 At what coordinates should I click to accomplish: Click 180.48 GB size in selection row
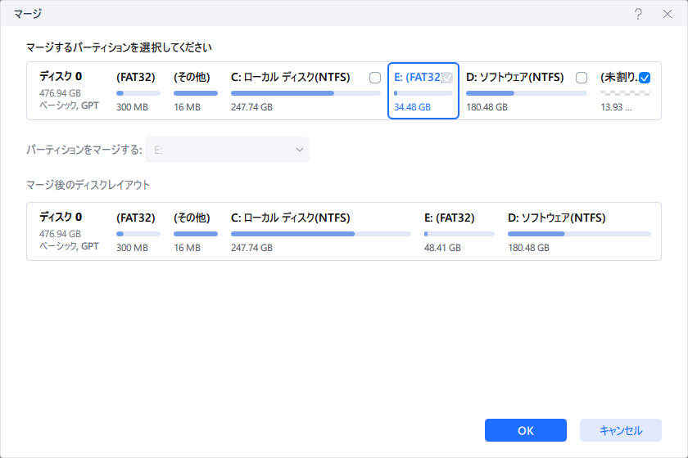(487, 107)
